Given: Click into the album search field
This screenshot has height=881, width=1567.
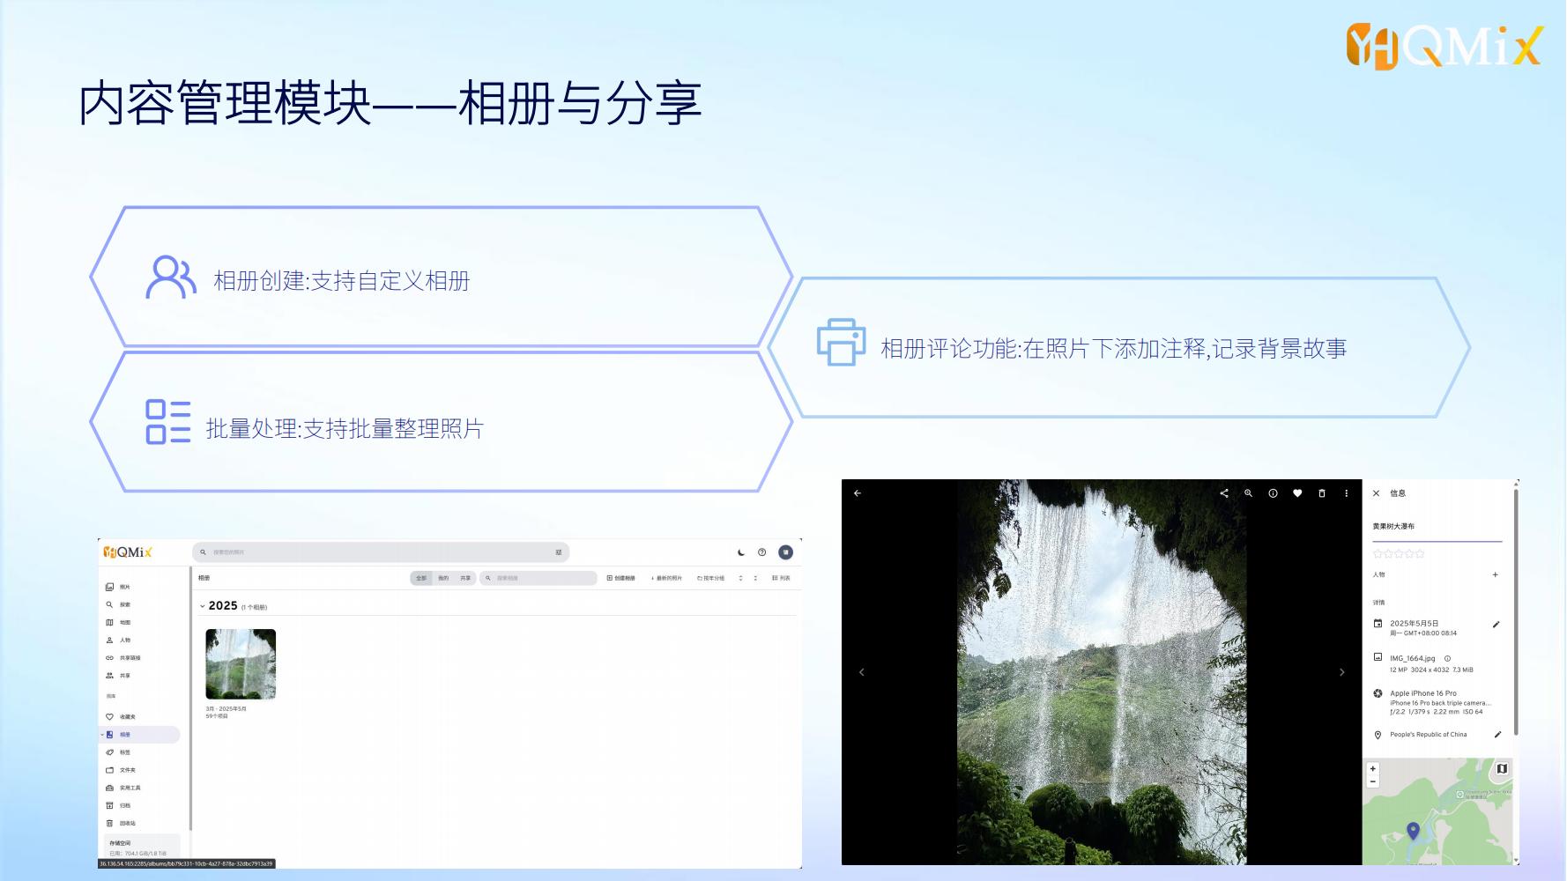Looking at the screenshot, I should point(538,578).
